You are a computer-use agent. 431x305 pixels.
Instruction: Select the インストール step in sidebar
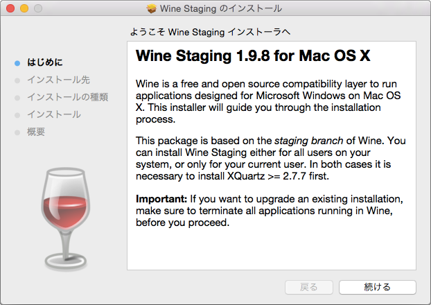[x=54, y=114]
